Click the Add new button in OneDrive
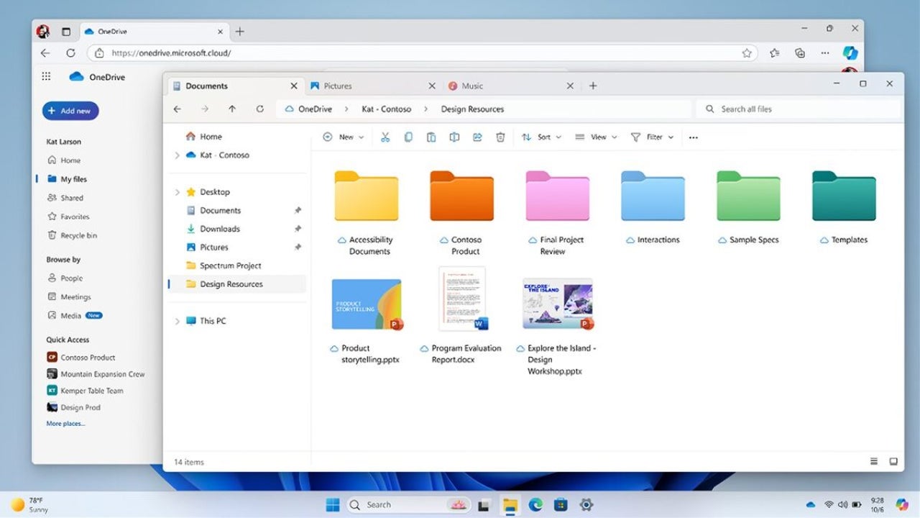Screen dimensions: 920x518 point(70,110)
